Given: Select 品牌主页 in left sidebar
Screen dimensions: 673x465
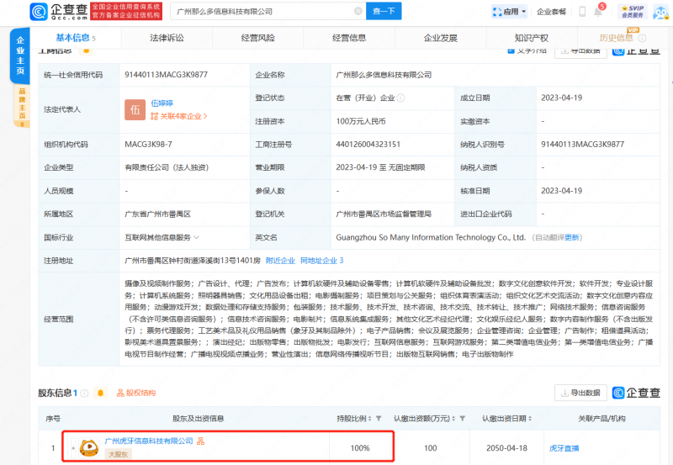Looking at the screenshot, I should click(22, 105).
